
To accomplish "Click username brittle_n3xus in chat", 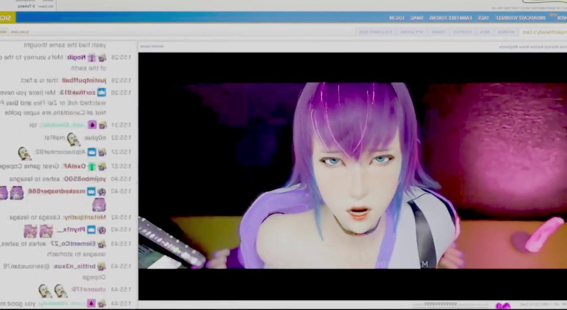I will [75, 267].
